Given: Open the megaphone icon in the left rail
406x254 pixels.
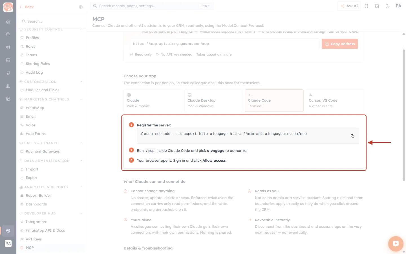Looking at the screenshot, I should [8, 47].
